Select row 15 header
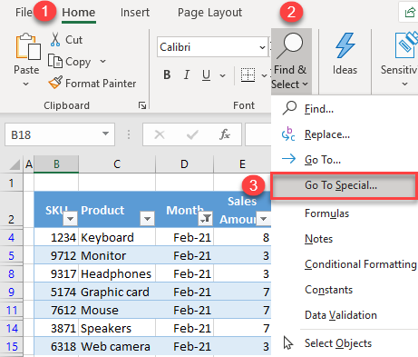Viewport: 418px width, 357px height. tap(11, 346)
